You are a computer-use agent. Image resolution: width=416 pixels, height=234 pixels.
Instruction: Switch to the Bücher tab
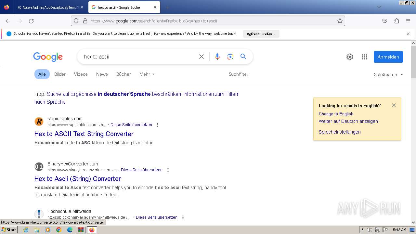pyautogui.click(x=123, y=74)
